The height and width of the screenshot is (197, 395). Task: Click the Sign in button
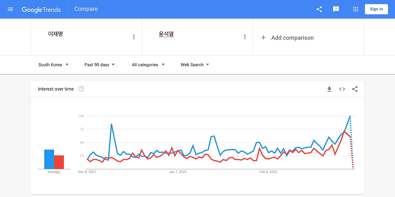coord(376,9)
